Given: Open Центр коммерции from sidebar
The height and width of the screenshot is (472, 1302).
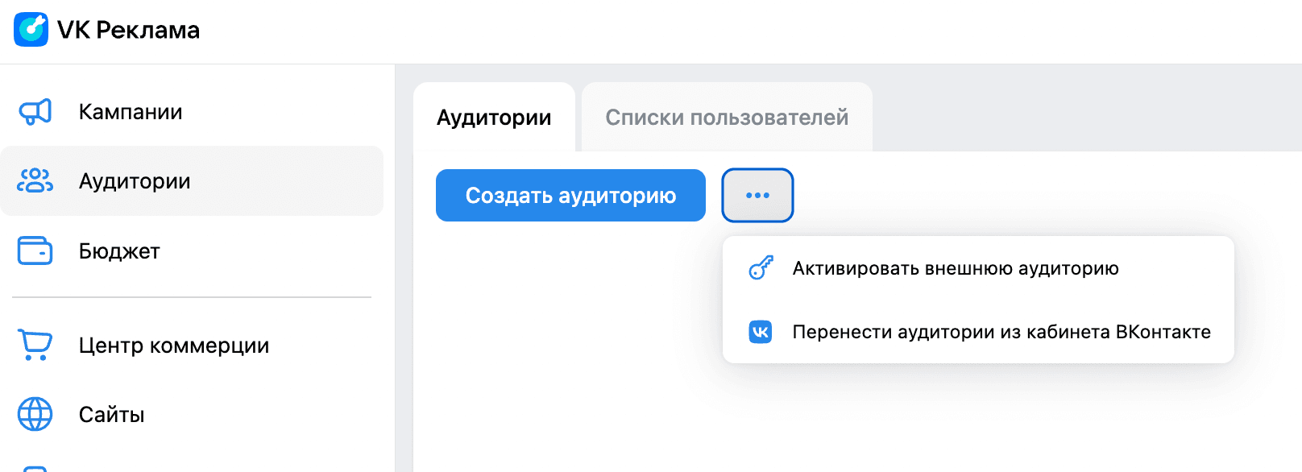Looking at the screenshot, I should click(x=174, y=346).
